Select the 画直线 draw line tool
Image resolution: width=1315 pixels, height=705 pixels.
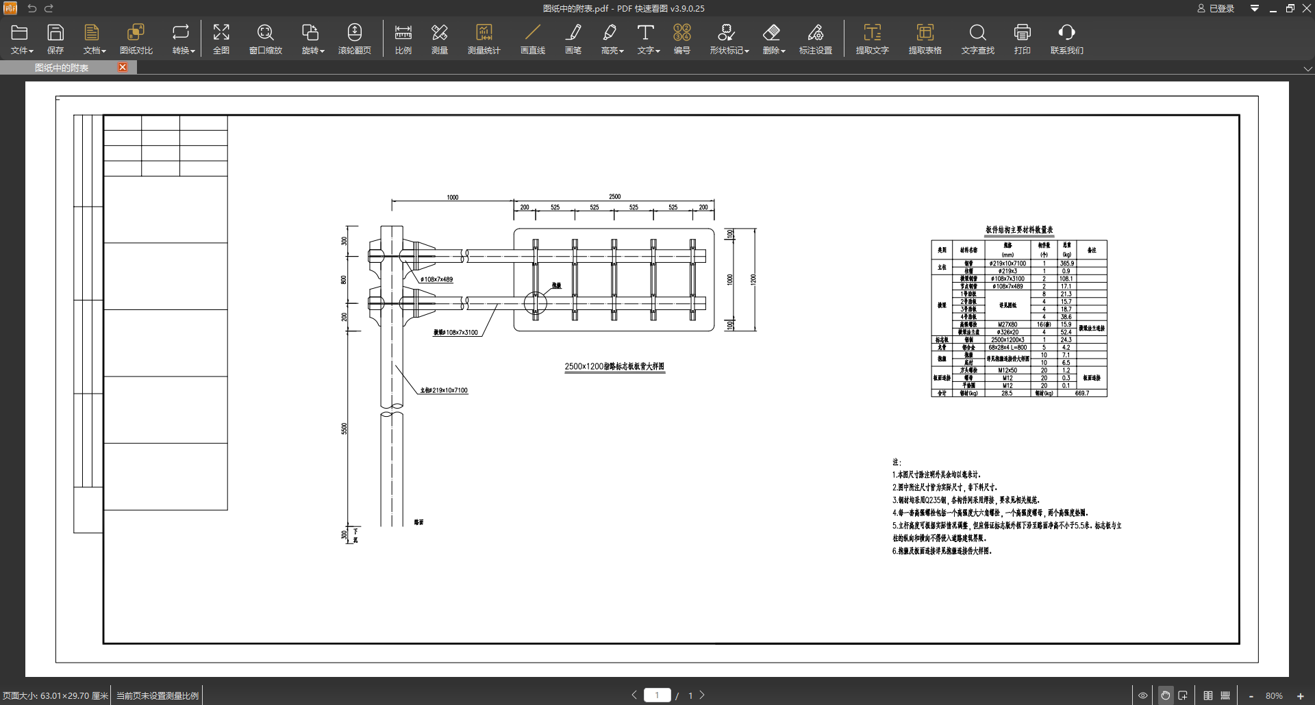[x=533, y=39]
